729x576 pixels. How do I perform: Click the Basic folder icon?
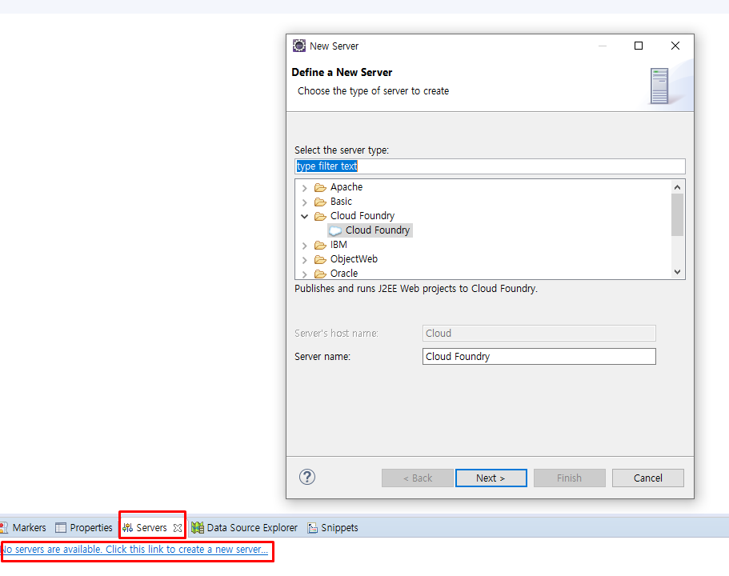pyautogui.click(x=320, y=202)
